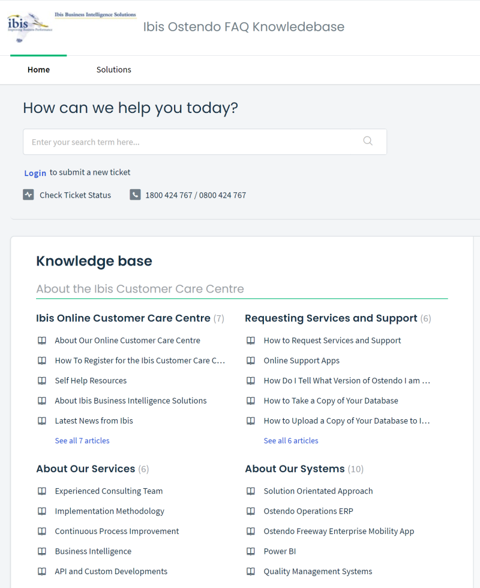Viewport: 480px width, 588px height.
Task: Click the phone icon beside 1800 number
Action: pyautogui.click(x=135, y=195)
